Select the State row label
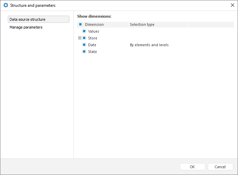The image size is (238, 175). (x=92, y=52)
